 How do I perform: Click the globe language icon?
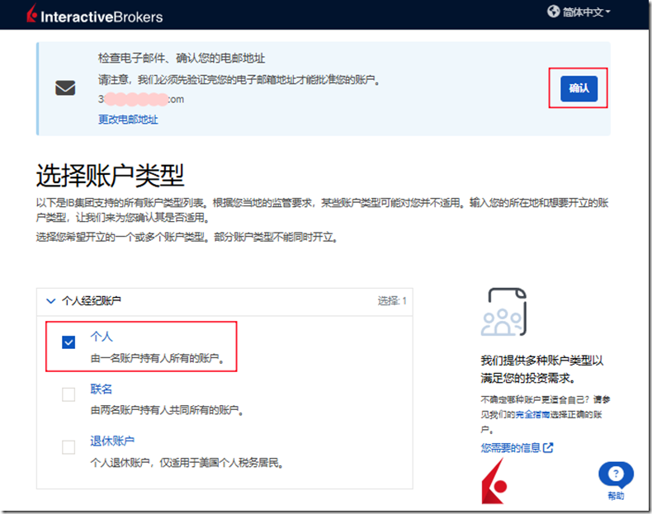tap(553, 12)
